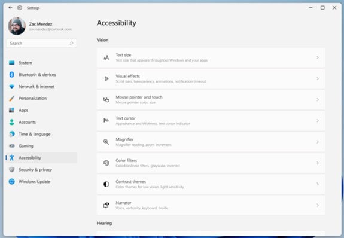The height and width of the screenshot is (238, 344).
Task: Open the Text size settings title
Action: pyautogui.click(x=123, y=55)
